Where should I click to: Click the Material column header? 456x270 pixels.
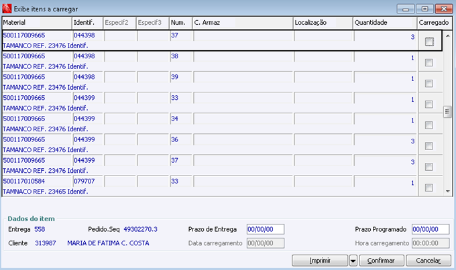[37, 23]
